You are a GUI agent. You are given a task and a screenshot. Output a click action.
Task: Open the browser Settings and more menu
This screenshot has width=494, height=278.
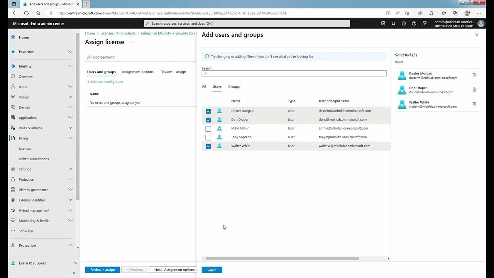479,13
